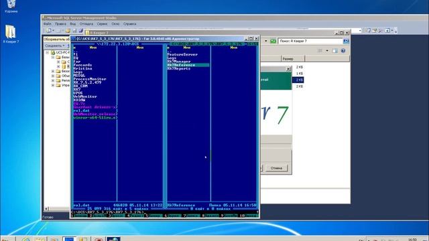This screenshot has height=241, width=429.
Task: Select ProcessMonitor in Far's left panel
Action: tap(90, 79)
